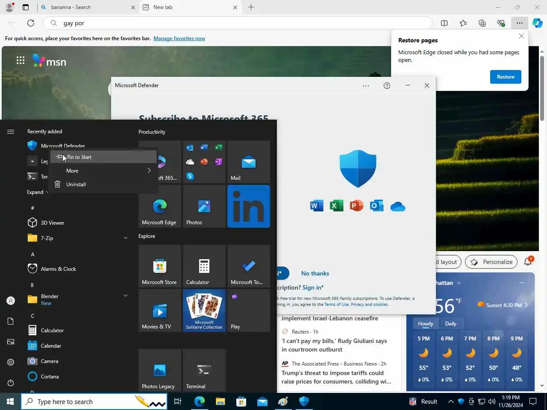This screenshot has height=410, width=547.
Task: Click the Personalize button on MSN
Action: coord(491,262)
